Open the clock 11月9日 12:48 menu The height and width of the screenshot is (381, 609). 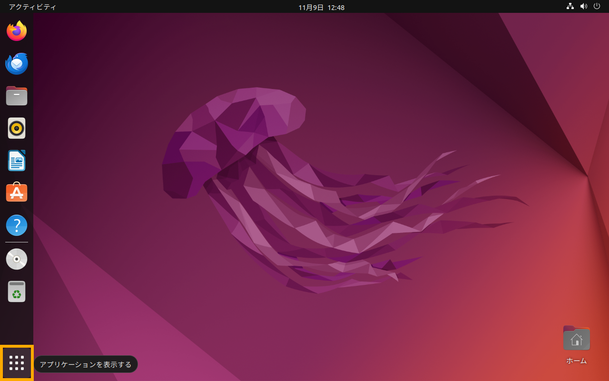point(322,7)
